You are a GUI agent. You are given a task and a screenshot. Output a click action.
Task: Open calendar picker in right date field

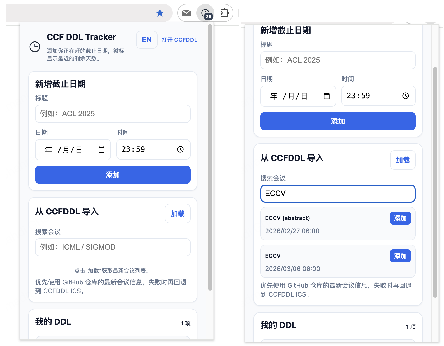click(327, 96)
